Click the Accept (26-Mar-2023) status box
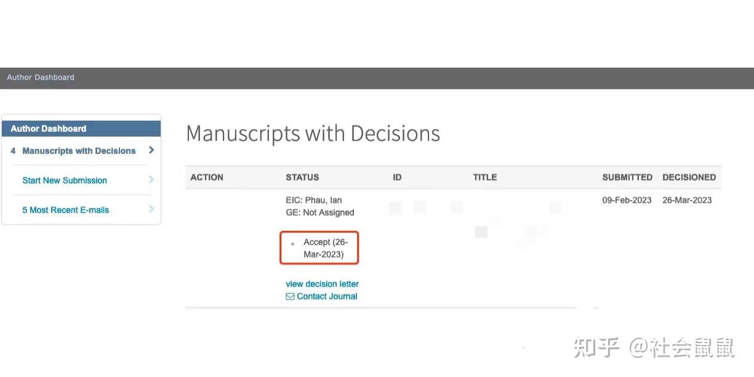 (x=319, y=248)
